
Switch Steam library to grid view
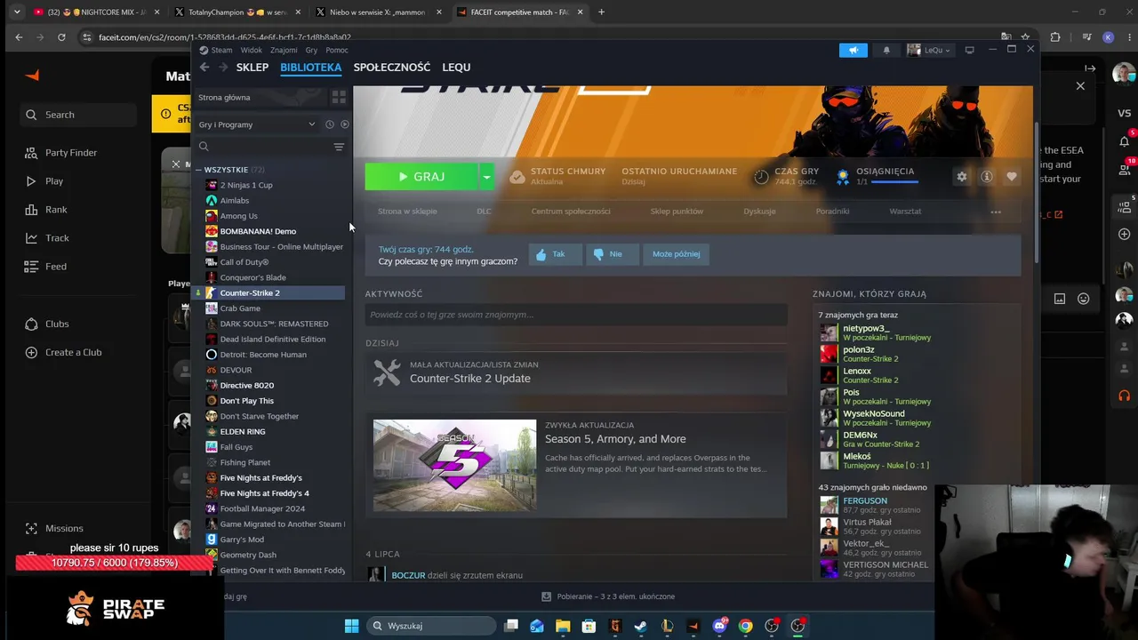339,97
